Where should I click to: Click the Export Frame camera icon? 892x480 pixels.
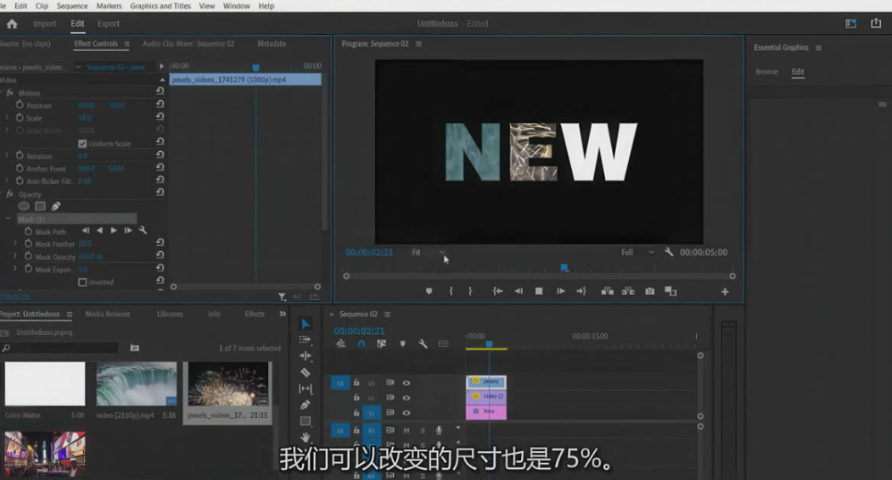pyautogui.click(x=649, y=291)
